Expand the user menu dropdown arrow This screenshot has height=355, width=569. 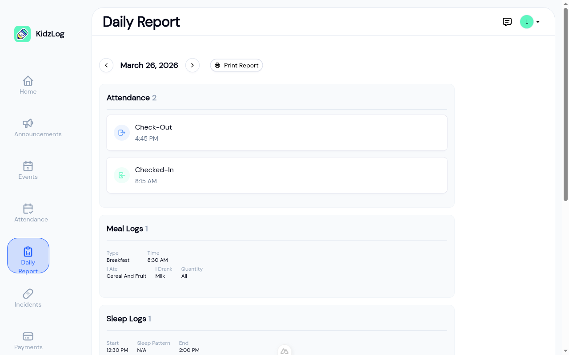(538, 22)
